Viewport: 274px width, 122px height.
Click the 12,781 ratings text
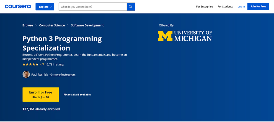55,64
